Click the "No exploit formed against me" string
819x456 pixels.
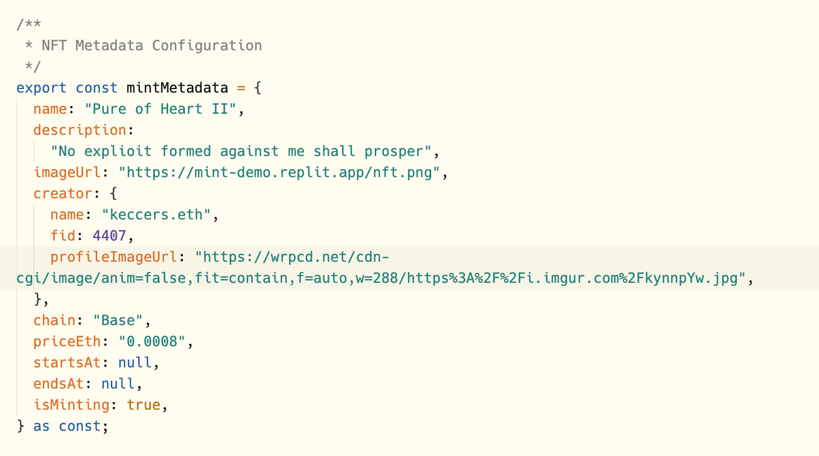241,151
